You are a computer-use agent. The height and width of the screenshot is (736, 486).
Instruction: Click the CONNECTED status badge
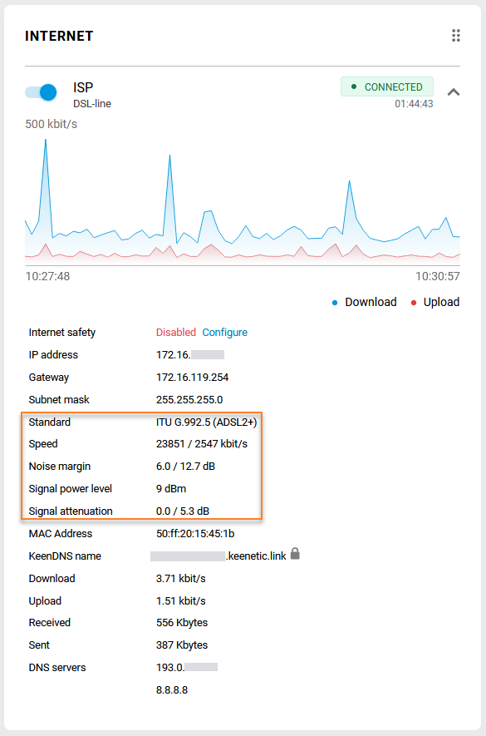click(x=387, y=86)
